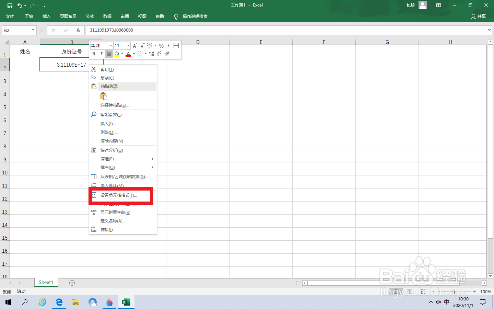Choose Link in the context menu
494x309 pixels.
coord(123,229)
